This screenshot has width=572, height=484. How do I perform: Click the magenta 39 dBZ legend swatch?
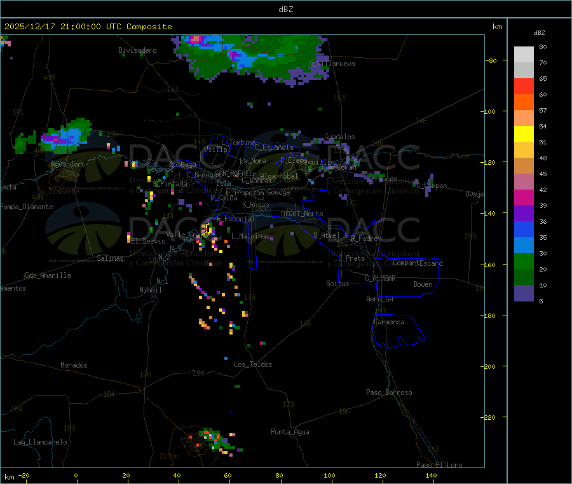524,197
